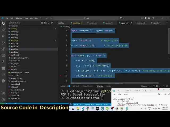Open Remote Explorer in activity bar
The image size is (170, 127).
pyautogui.click(x=3, y=56)
